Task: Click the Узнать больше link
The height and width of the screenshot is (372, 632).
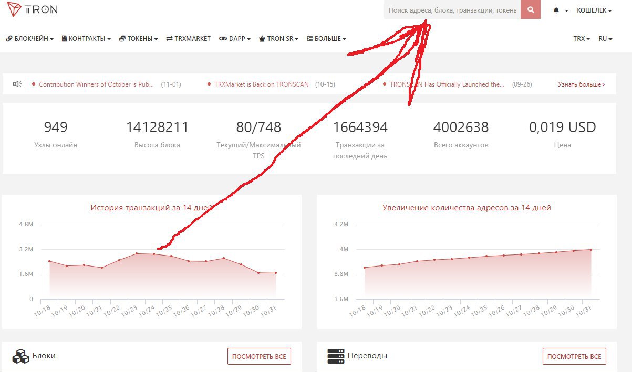Action: coord(581,84)
